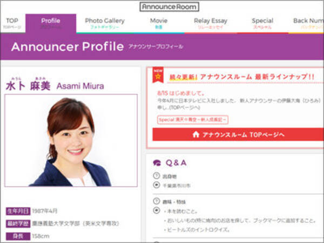The width and height of the screenshot is (324, 243).
Task: Click the Q&A speech bubble icon
Action: pyautogui.click(x=157, y=163)
